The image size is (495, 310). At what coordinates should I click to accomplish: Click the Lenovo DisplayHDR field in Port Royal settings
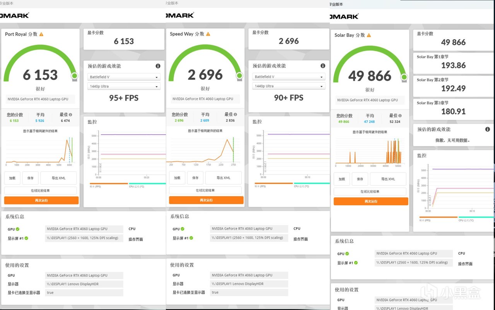tap(84, 284)
